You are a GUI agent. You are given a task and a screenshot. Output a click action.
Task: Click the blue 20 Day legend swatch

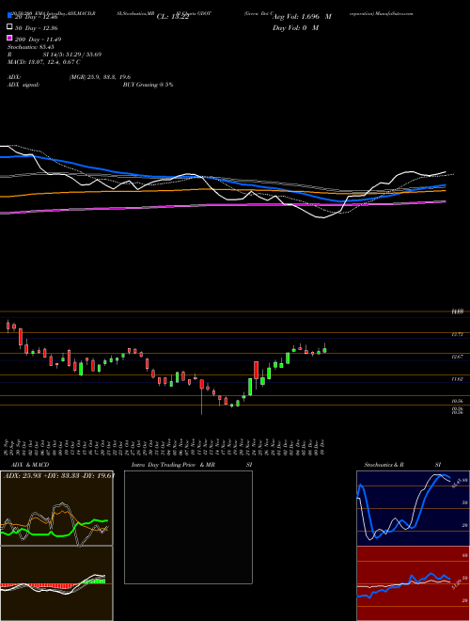[10, 16]
